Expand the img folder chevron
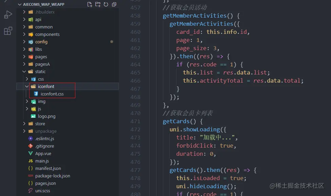Image resolution: width=331 pixels, height=196 pixels. point(27,101)
